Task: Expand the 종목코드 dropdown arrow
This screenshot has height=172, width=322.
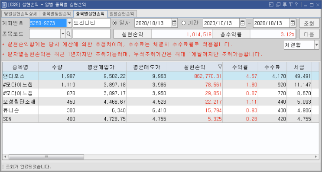Action: click(x=63, y=34)
